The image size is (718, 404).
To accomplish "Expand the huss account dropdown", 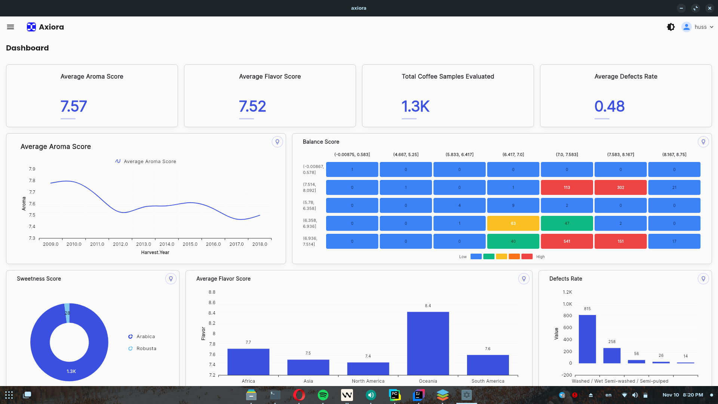I will pos(712,27).
